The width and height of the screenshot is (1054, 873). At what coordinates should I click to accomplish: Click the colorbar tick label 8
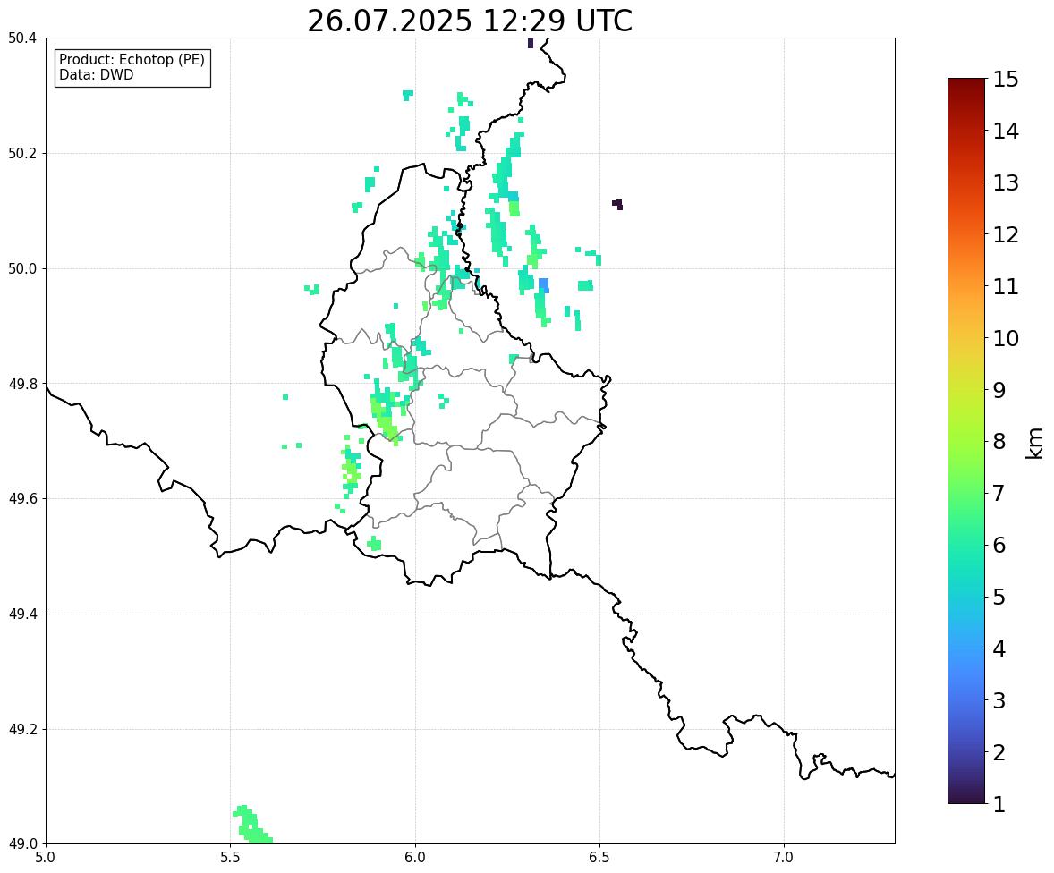click(x=999, y=442)
